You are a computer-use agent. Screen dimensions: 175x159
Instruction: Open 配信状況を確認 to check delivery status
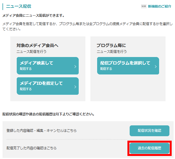click(x=149, y=131)
